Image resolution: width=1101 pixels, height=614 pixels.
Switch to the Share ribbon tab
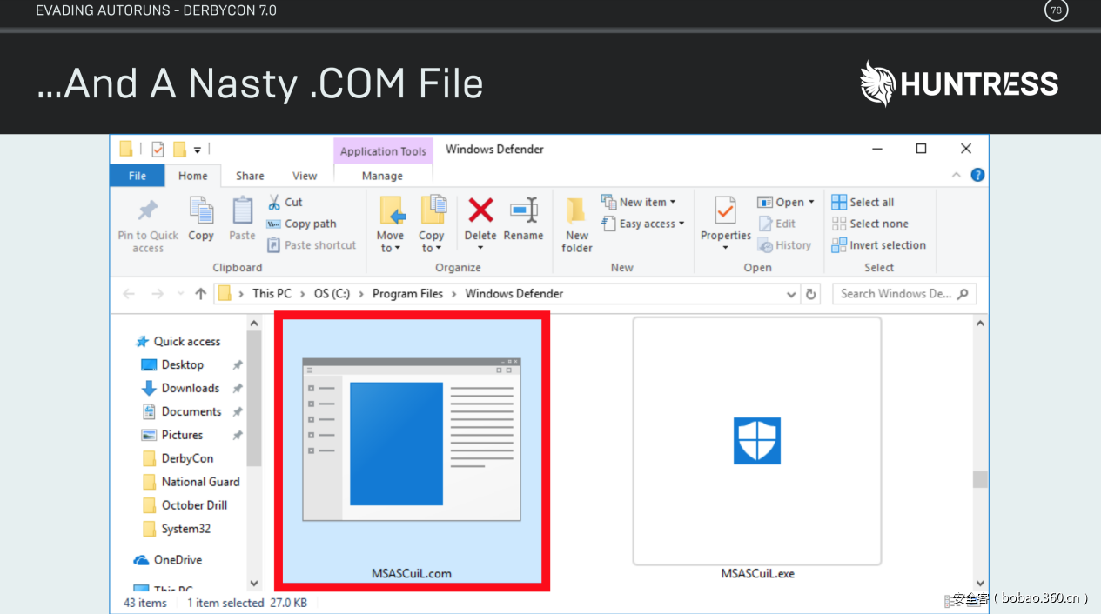pos(250,176)
